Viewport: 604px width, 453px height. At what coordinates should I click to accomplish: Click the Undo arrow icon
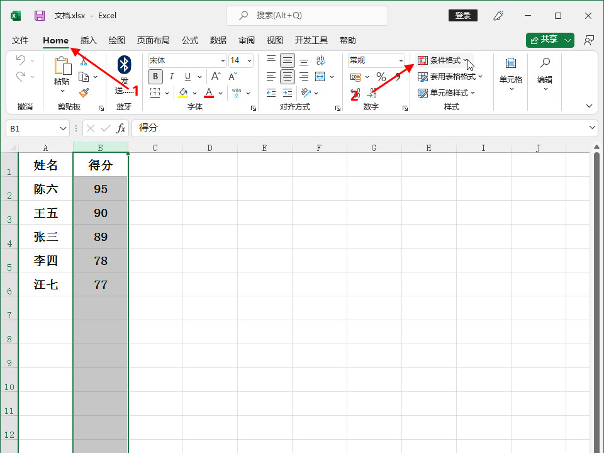21,60
